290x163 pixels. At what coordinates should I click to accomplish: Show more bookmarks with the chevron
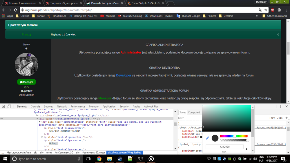click(x=257, y=16)
